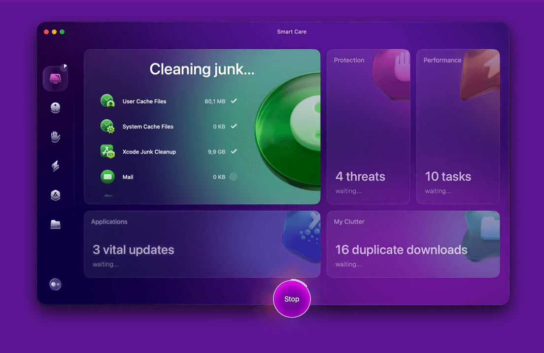The height and width of the screenshot is (353, 544).
Task: Open the Smart Care sidebar icon
Action: coord(55,77)
